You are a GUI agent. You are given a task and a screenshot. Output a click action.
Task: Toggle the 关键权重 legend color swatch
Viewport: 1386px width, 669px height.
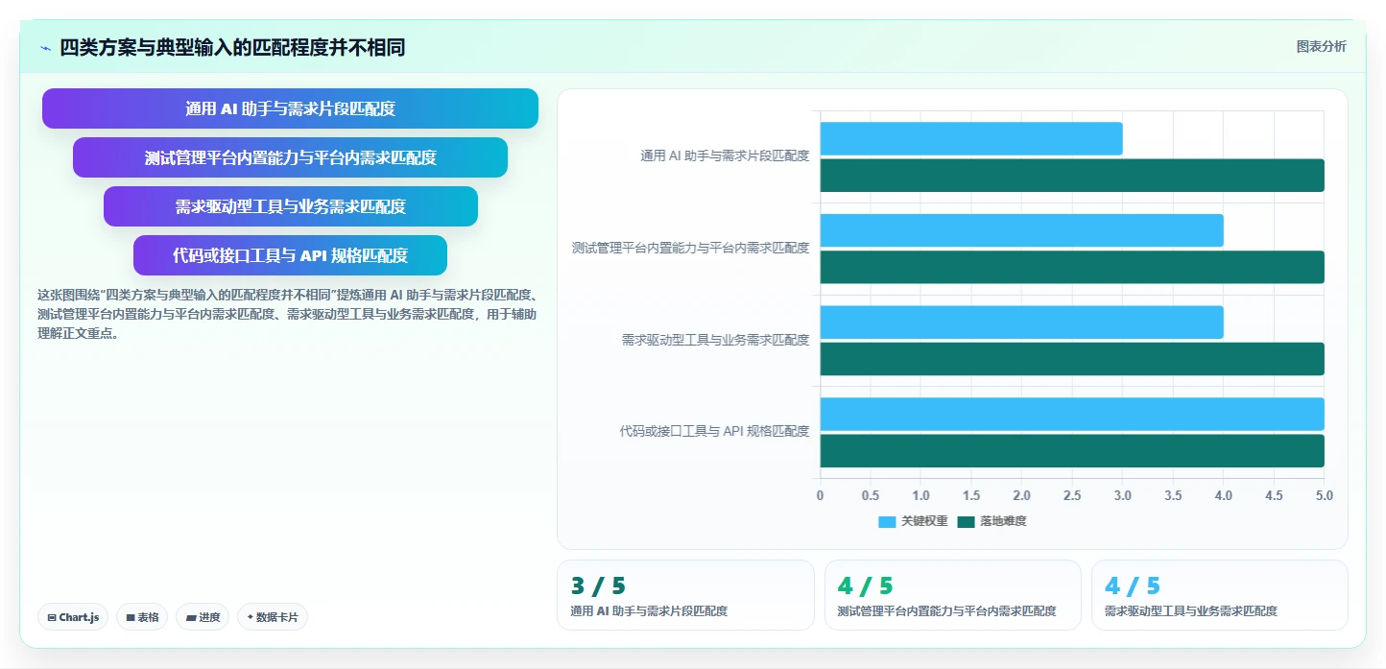coord(887,522)
